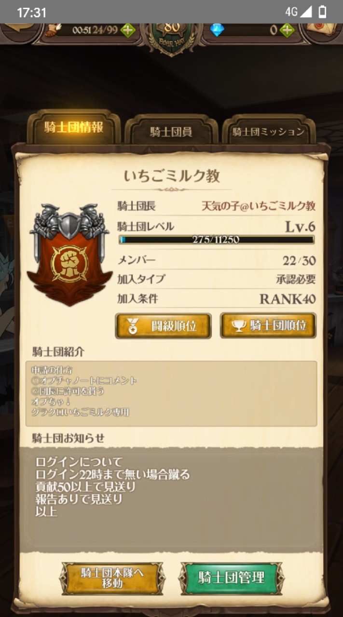Screen dimensions: 343x617
Task: Open 騎士団管理 green button
Action: tap(231, 577)
